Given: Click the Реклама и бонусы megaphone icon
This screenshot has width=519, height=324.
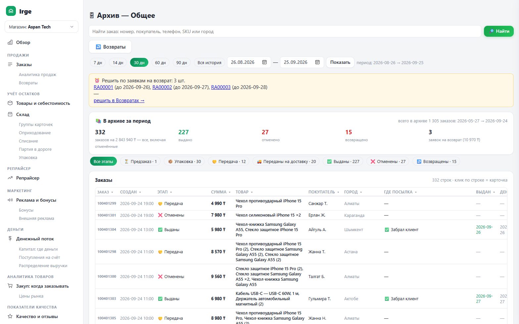Looking at the screenshot, I should pos(10,200).
